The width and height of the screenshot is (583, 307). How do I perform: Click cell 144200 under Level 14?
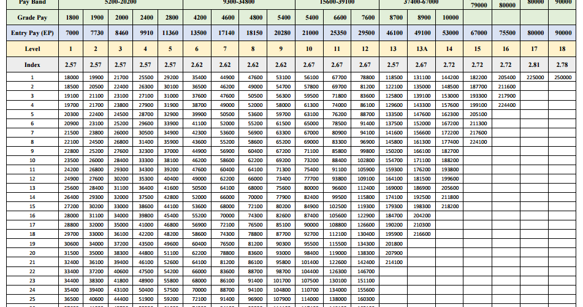(x=450, y=77)
